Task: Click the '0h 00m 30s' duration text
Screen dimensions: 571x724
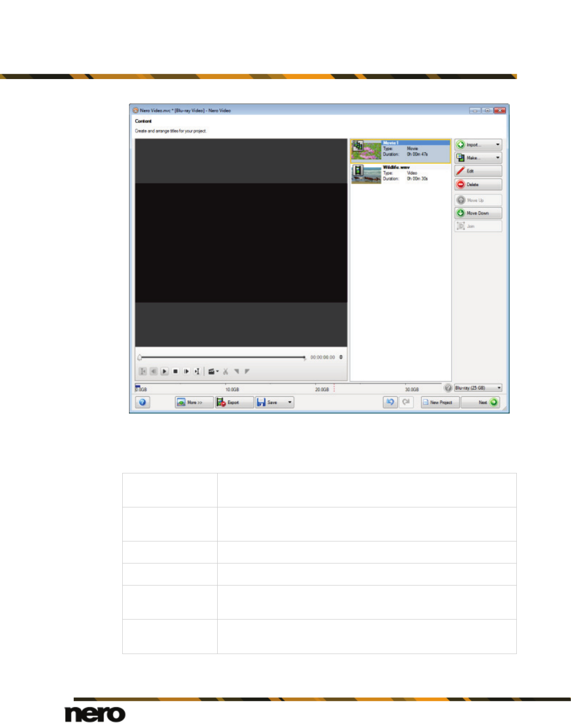Action: point(418,179)
